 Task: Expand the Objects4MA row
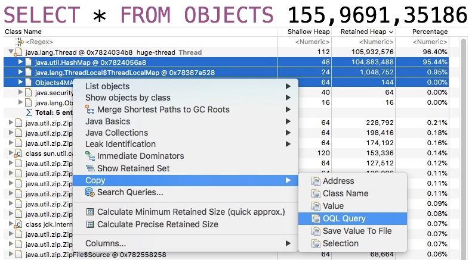(x=20, y=82)
